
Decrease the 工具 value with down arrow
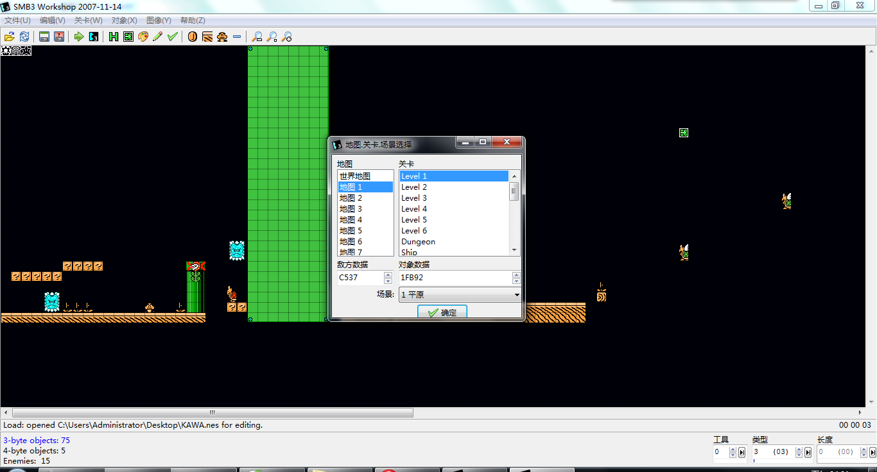tap(733, 455)
